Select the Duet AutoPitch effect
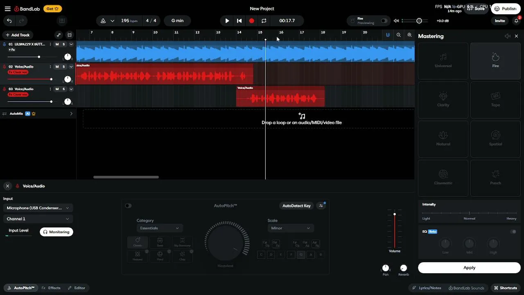 click(x=160, y=242)
